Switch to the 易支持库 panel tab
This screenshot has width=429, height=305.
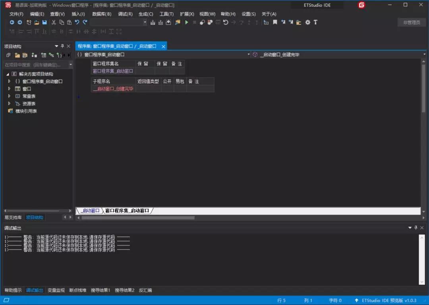14,217
